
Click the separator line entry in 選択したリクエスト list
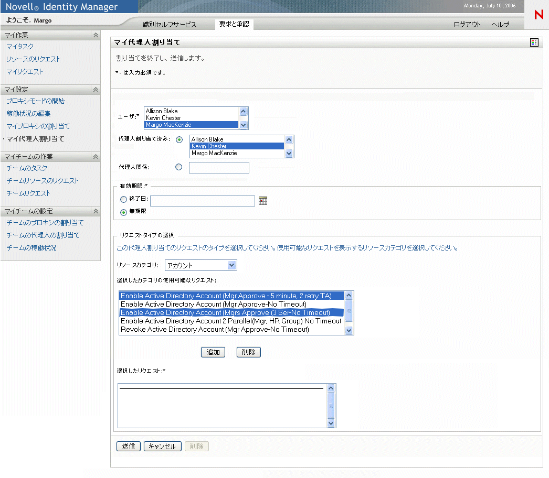tap(221, 388)
